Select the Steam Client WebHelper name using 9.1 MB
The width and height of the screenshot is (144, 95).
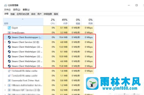[x=27, y=52]
